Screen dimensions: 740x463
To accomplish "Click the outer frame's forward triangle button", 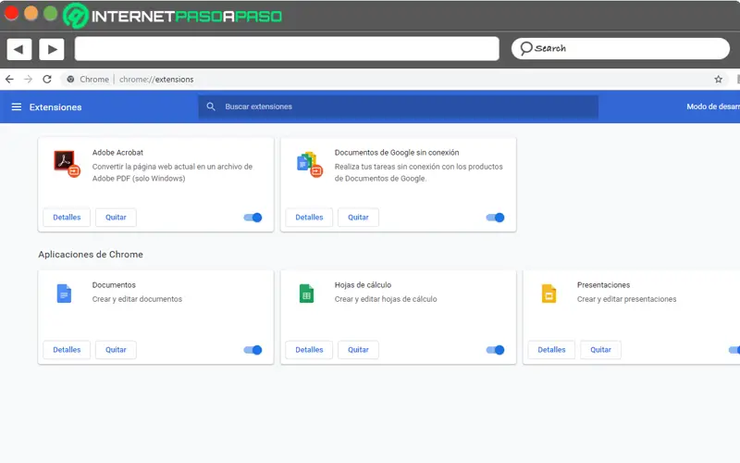I will (52, 49).
